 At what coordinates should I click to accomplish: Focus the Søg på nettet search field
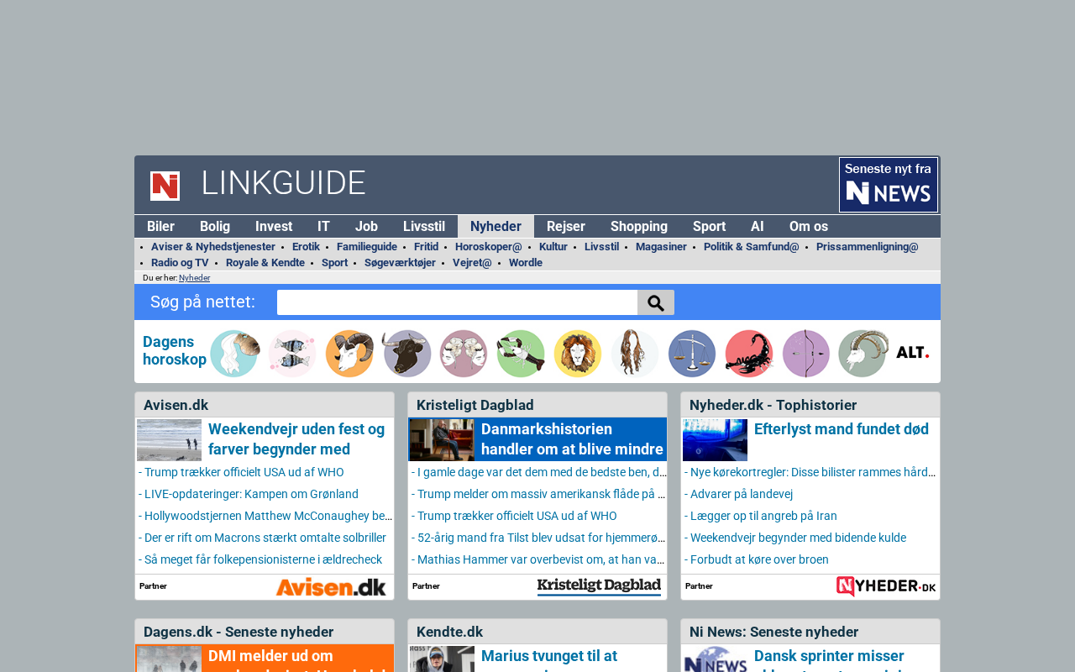457,302
